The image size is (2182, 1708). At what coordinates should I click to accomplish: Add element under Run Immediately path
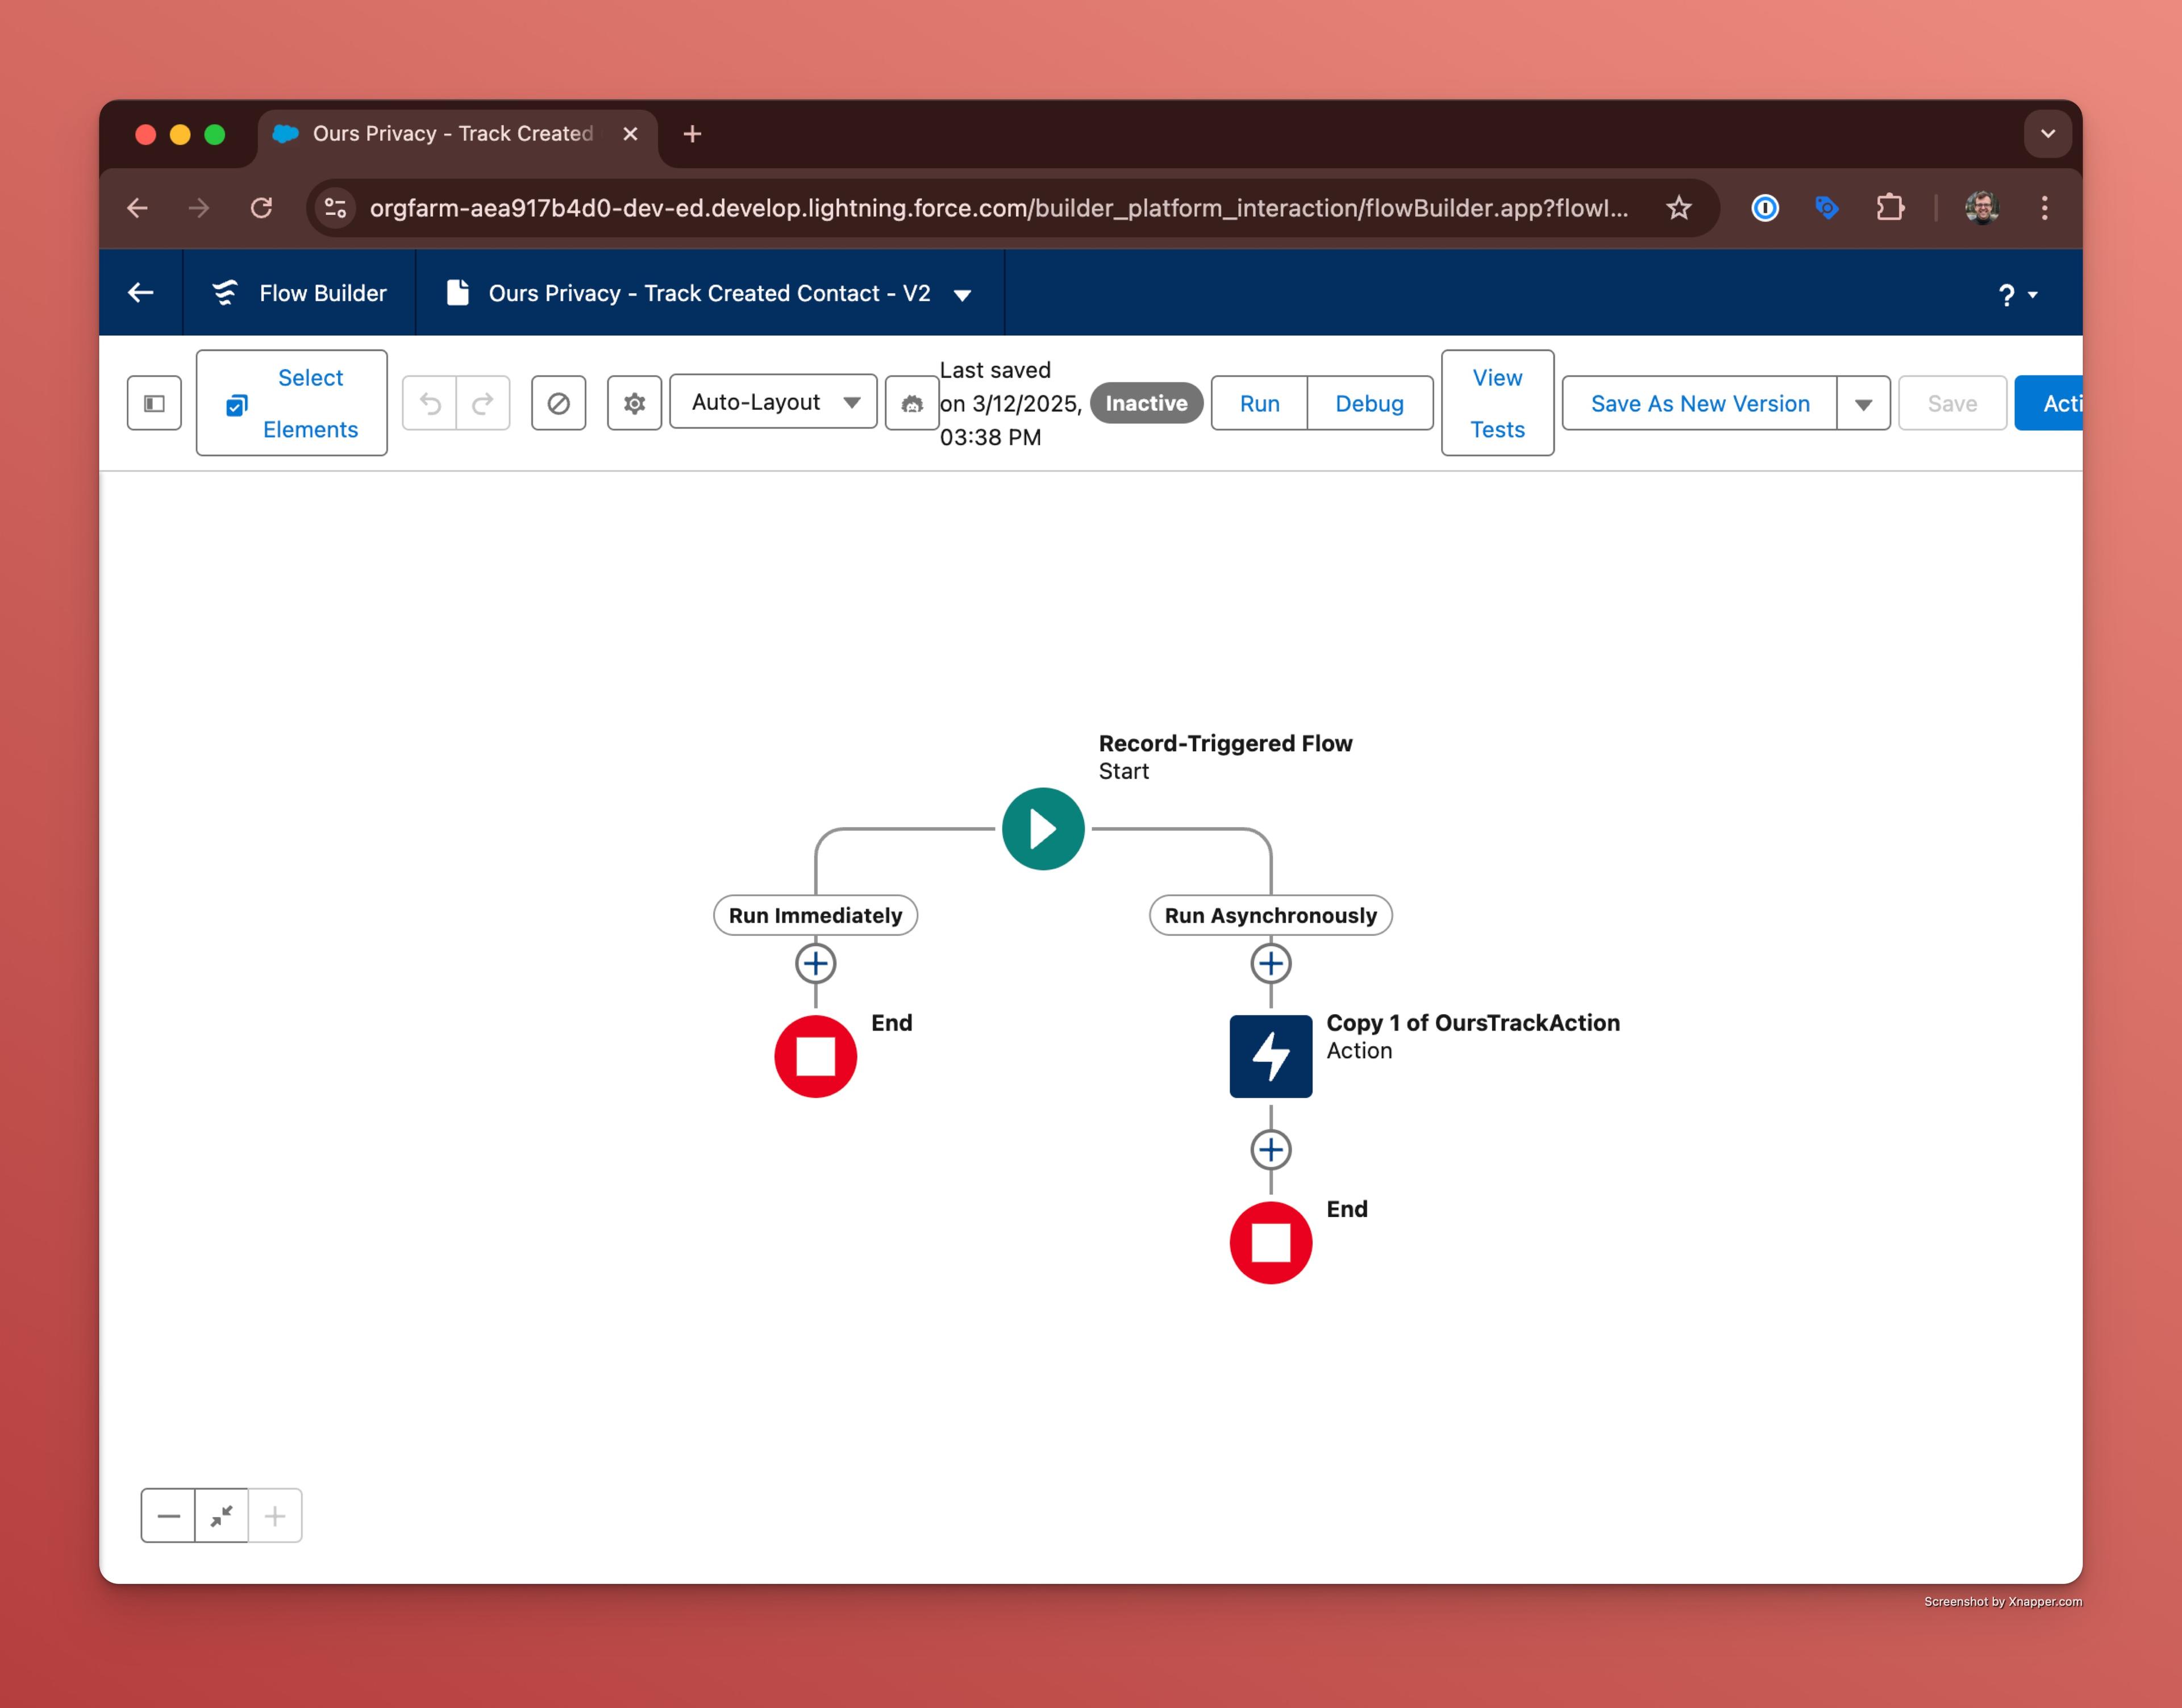point(815,963)
